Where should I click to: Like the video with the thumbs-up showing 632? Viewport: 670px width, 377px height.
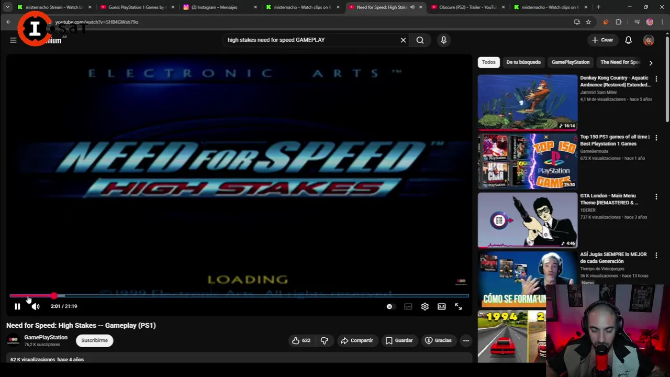301,340
